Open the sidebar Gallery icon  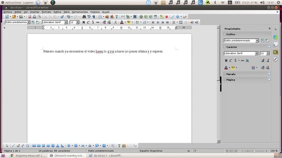tap(275, 52)
